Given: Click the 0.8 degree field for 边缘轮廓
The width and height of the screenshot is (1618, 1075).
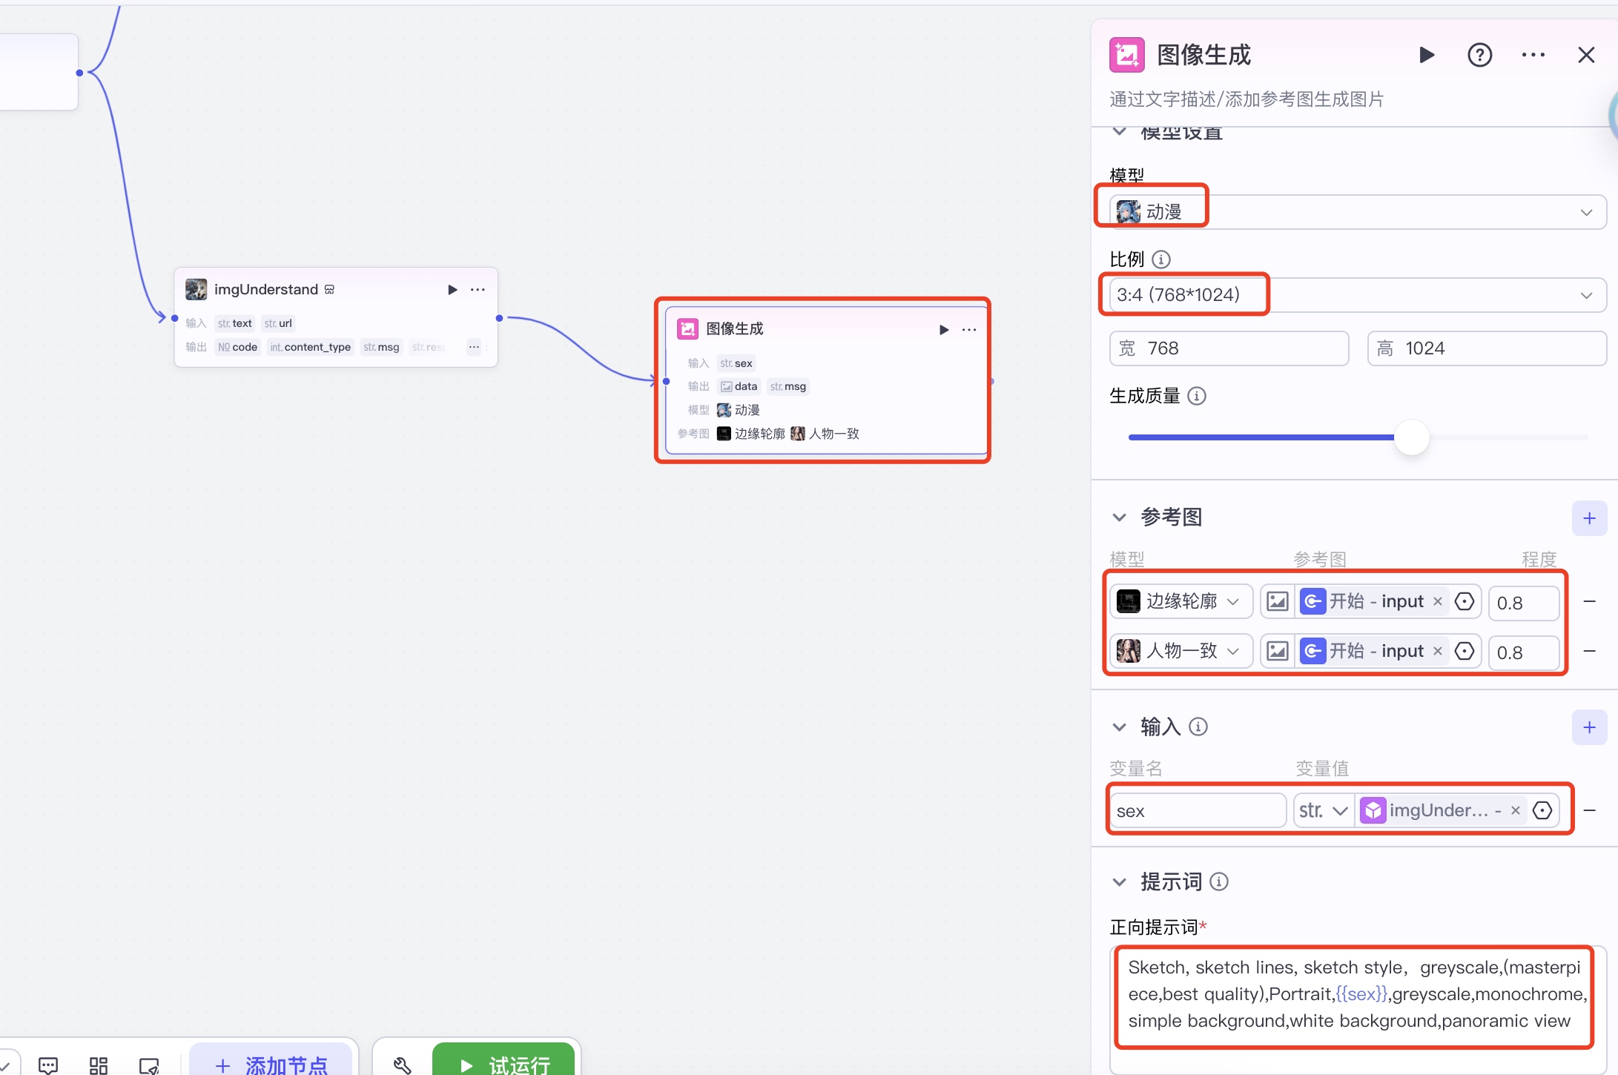Looking at the screenshot, I should coord(1523,603).
